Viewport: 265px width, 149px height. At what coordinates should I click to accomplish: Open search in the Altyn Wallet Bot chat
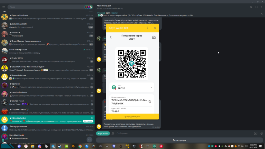tap(251, 7)
